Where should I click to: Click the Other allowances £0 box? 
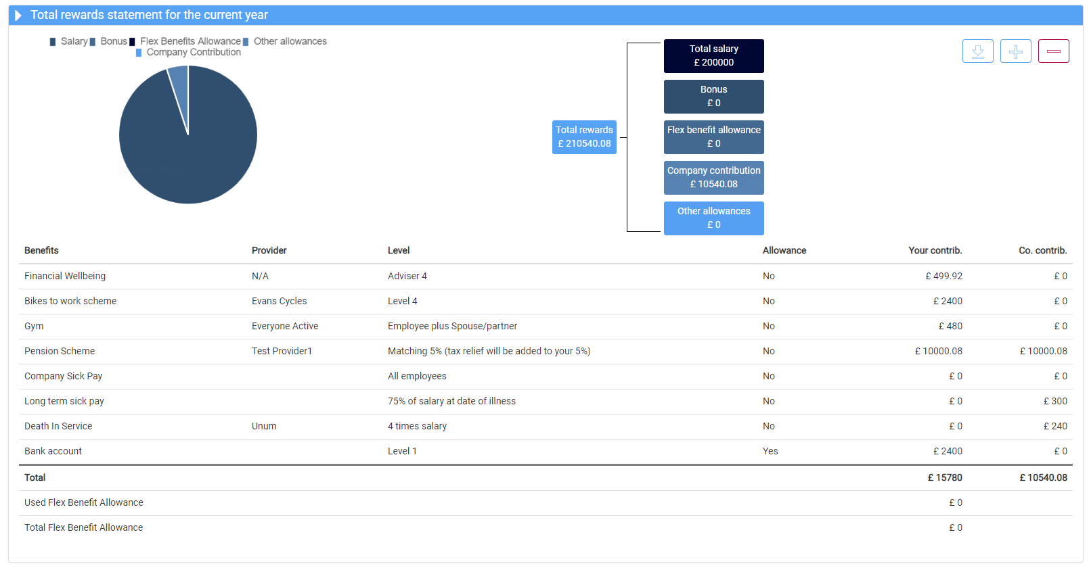click(x=713, y=218)
